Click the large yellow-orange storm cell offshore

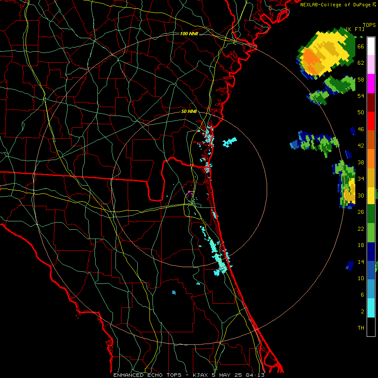point(325,54)
